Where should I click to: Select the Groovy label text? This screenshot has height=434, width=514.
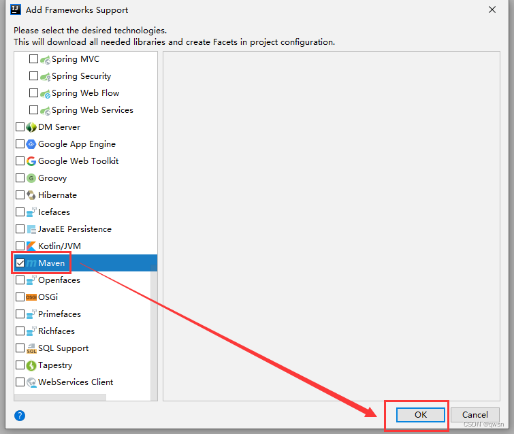coord(52,178)
